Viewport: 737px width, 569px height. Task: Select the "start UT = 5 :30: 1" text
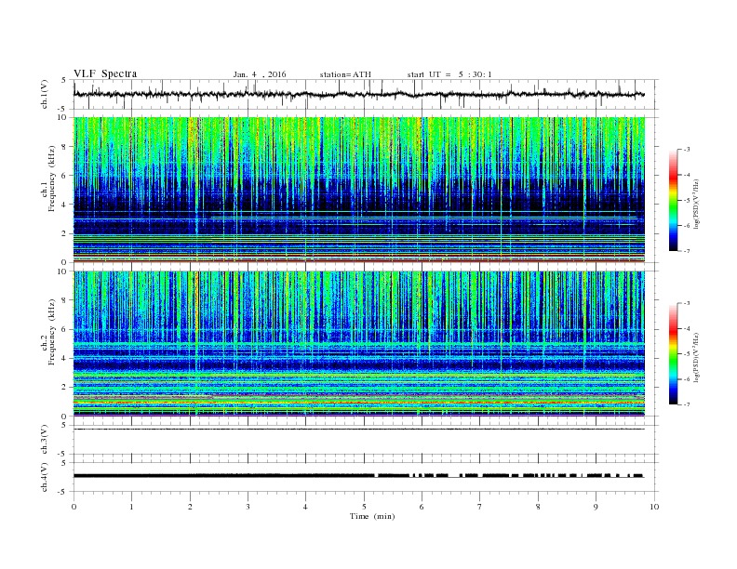[x=449, y=74]
